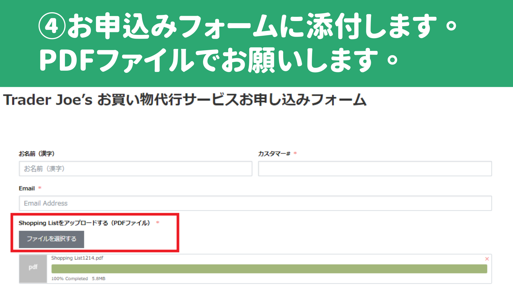
Task: Click the Shopping Listをアップロードする label
Action: pyautogui.click(x=84, y=223)
